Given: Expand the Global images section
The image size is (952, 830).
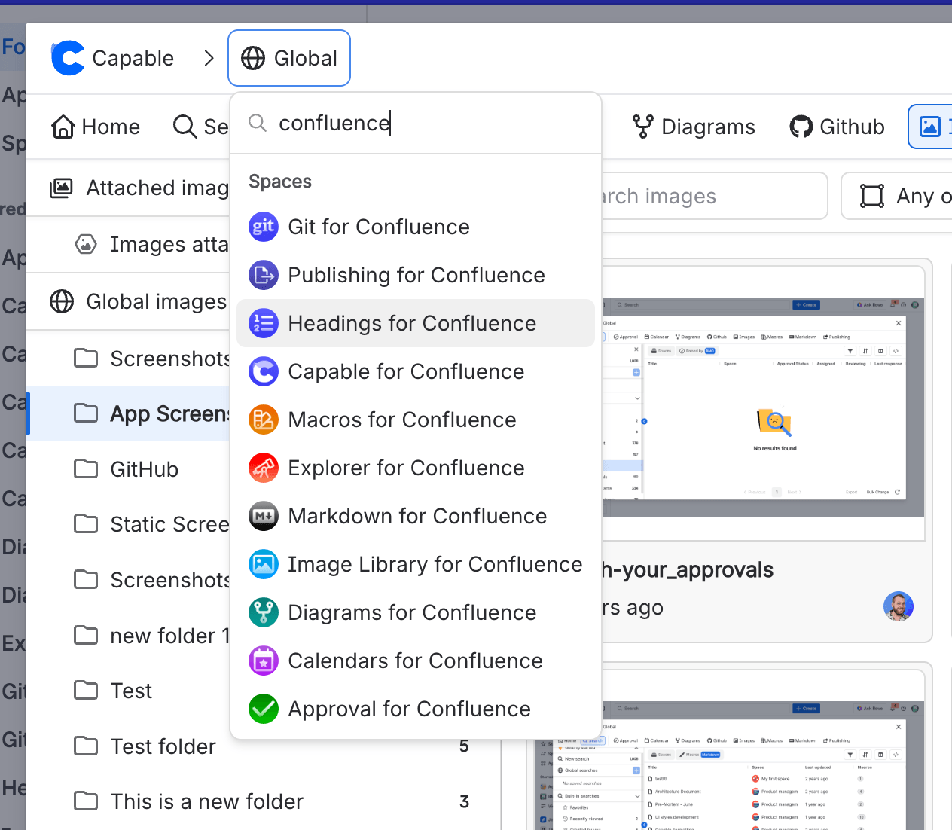Looking at the screenshot, I should (138, 301).
